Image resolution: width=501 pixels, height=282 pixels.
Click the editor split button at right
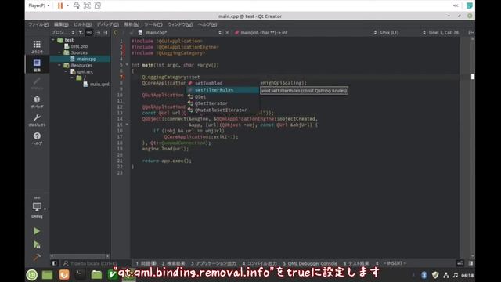470,32
